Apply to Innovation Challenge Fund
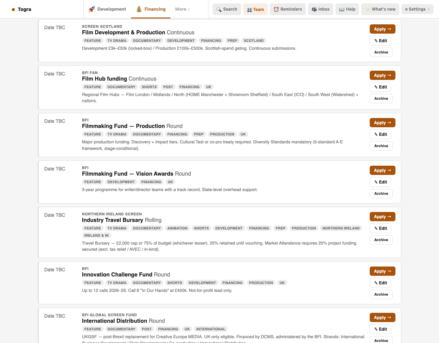Image resolution: width=439 pixels, height=343 pixels. [382, 271]
